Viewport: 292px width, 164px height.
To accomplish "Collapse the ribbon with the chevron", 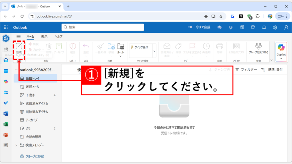I will pos(271,60).
